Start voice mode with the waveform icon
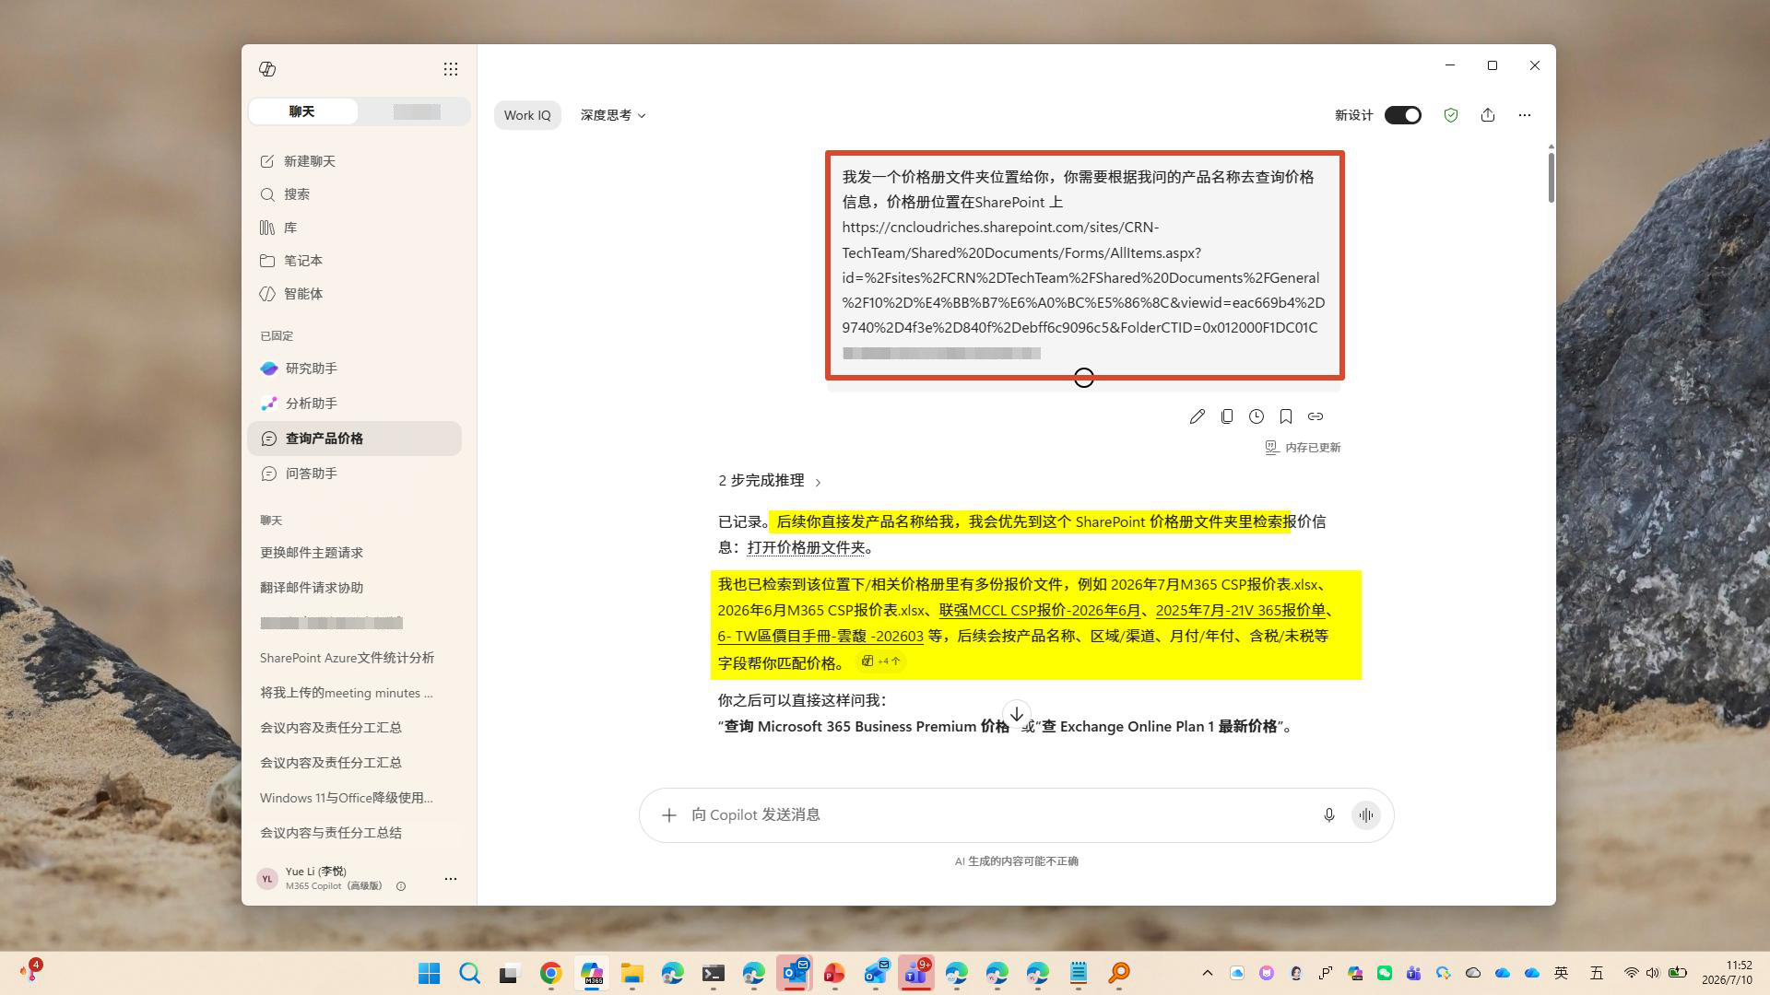The image size is (1770, 995). pos(1366,815)
